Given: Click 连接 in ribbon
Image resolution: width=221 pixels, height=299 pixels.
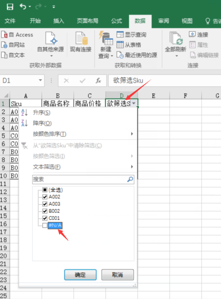Looking at the screenshot, I should (199, 34).
